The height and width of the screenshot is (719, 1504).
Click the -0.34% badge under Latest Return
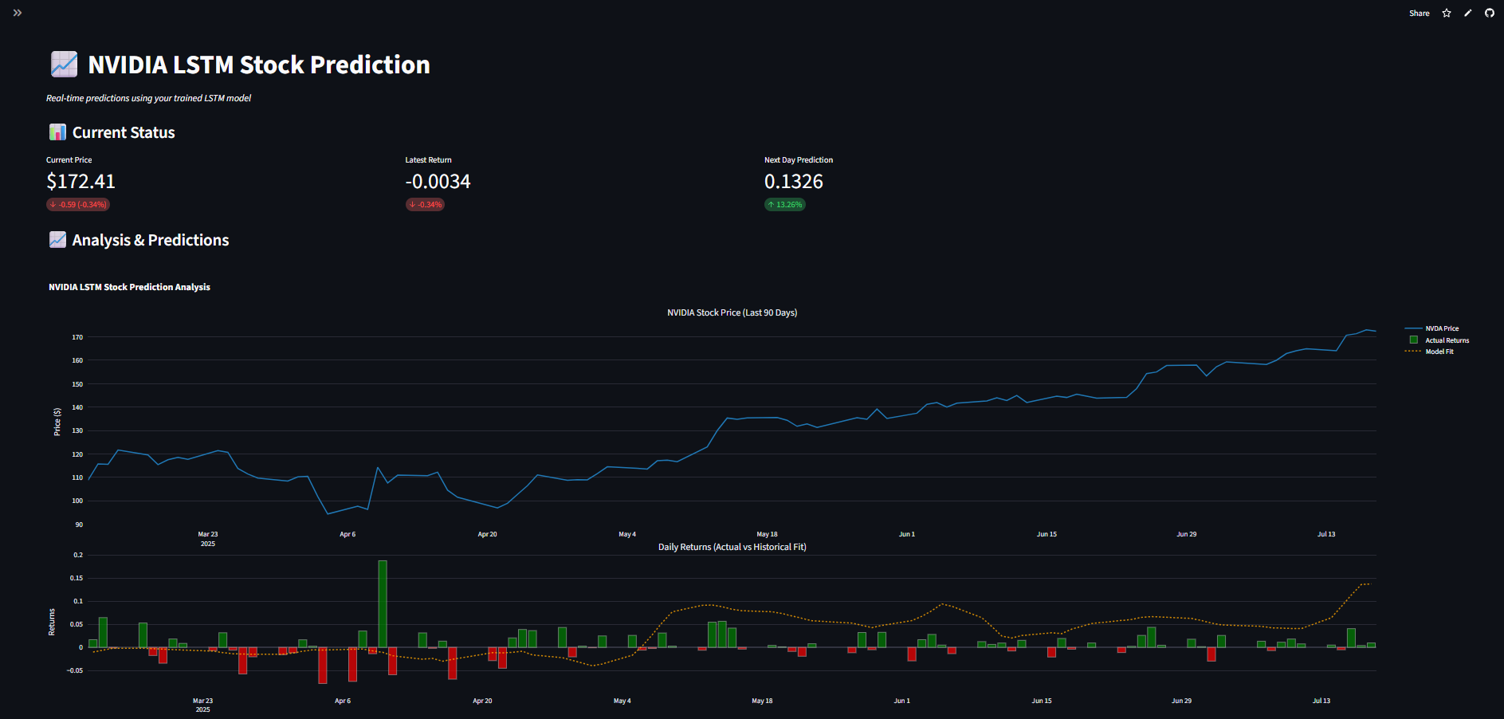click(424, 204)
